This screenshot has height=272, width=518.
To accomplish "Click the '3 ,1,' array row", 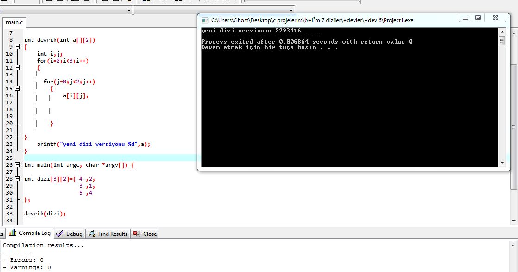I will point(87,186).
